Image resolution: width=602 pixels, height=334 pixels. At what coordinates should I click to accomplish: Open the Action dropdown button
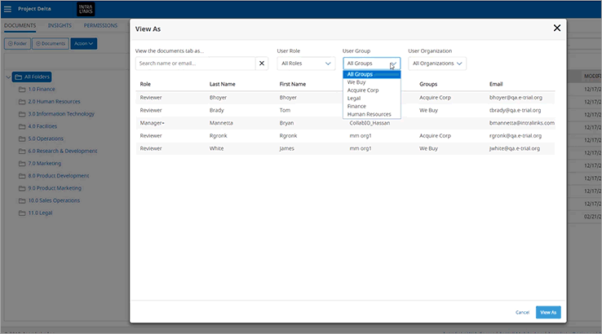(x=84, y=43)
